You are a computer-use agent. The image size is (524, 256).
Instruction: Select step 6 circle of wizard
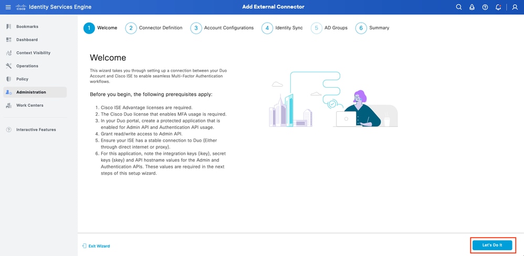tap(361, 28)
